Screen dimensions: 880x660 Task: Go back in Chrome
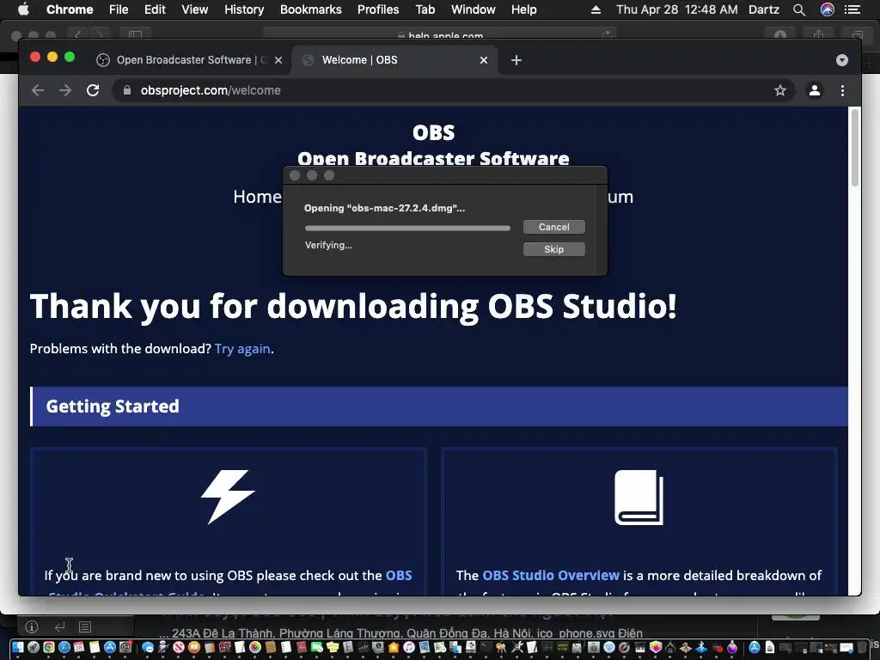tap(38, 90)
